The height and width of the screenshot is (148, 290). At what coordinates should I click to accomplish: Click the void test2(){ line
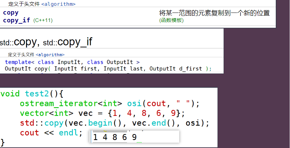coord(32,93)
